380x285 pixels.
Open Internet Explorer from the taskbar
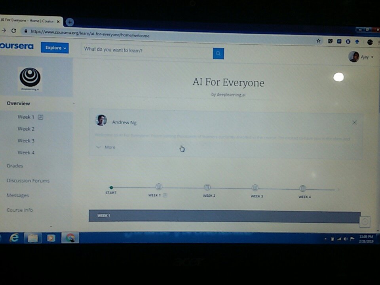pos(14,238)
